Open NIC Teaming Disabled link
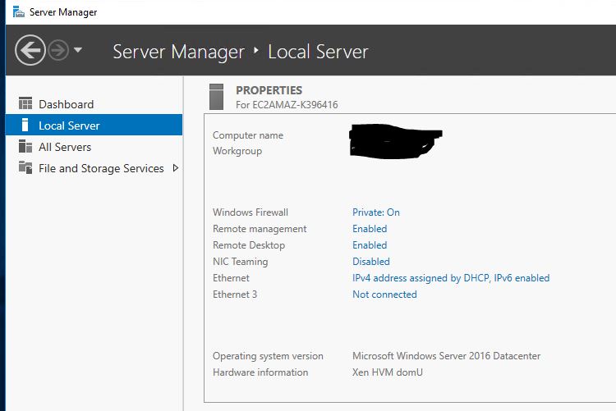 pyautogui.click(x=371, y=262)
